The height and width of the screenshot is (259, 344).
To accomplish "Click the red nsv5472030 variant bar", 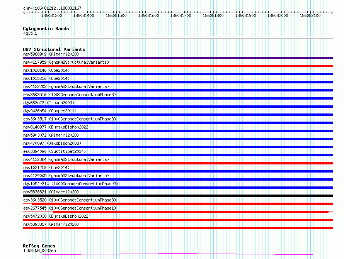I will [x=178, y=220].
